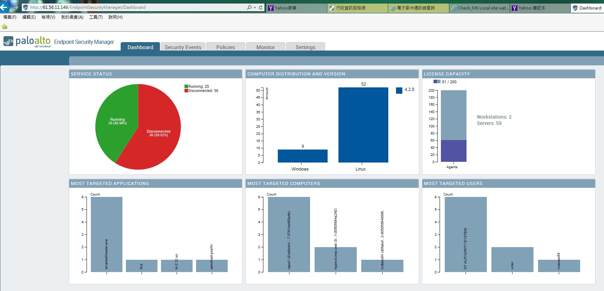Open the address bar dropdown arrow

click(x=255, y=7)
